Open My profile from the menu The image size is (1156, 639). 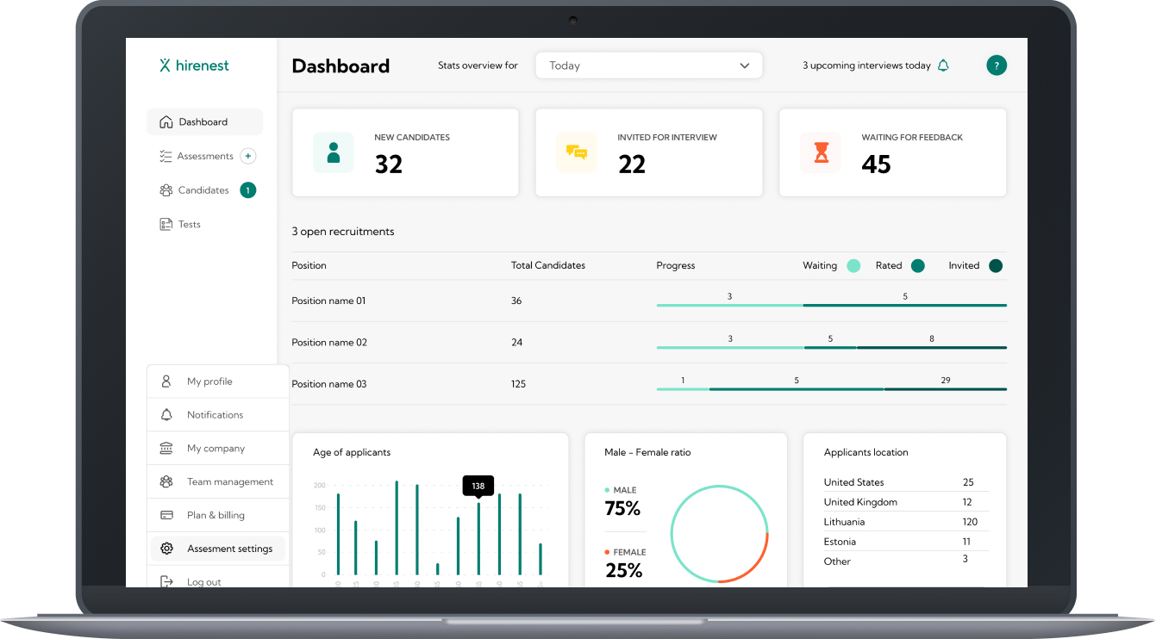click(218, 382)
